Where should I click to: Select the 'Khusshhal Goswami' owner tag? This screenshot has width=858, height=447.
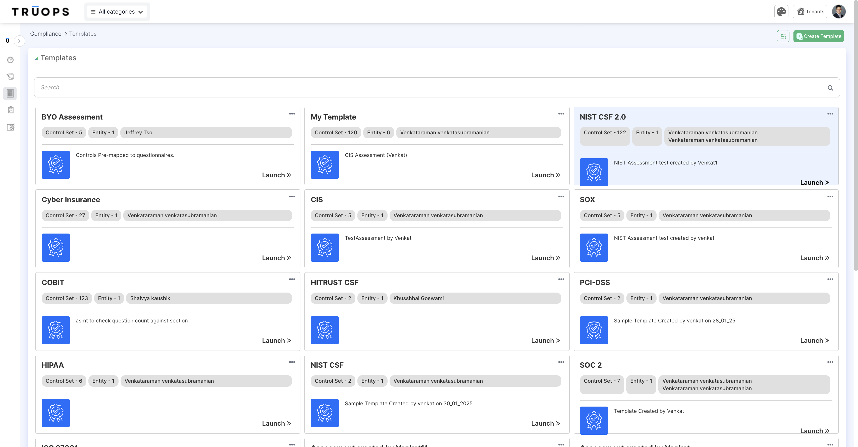475,298
